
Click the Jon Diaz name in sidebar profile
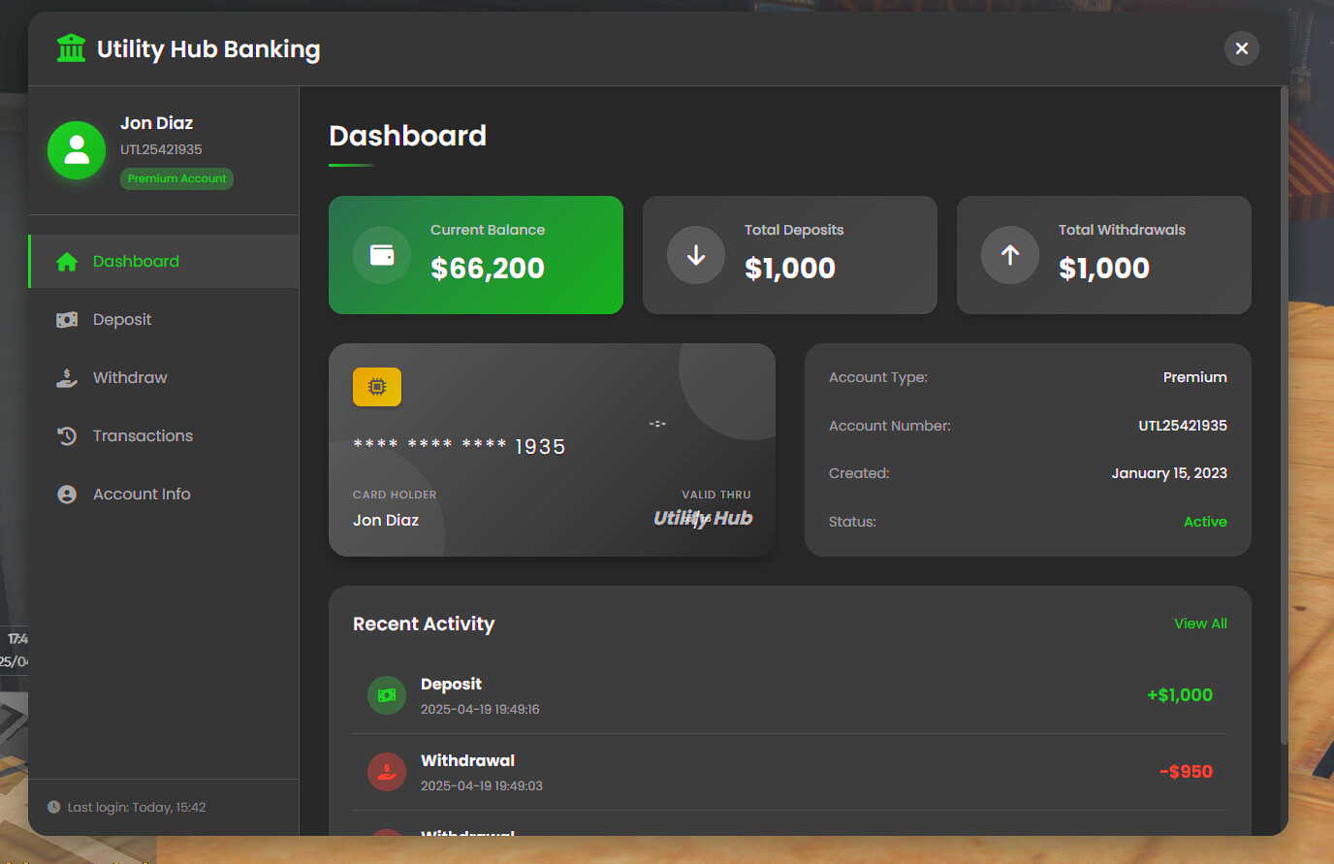tap(156, 123)
